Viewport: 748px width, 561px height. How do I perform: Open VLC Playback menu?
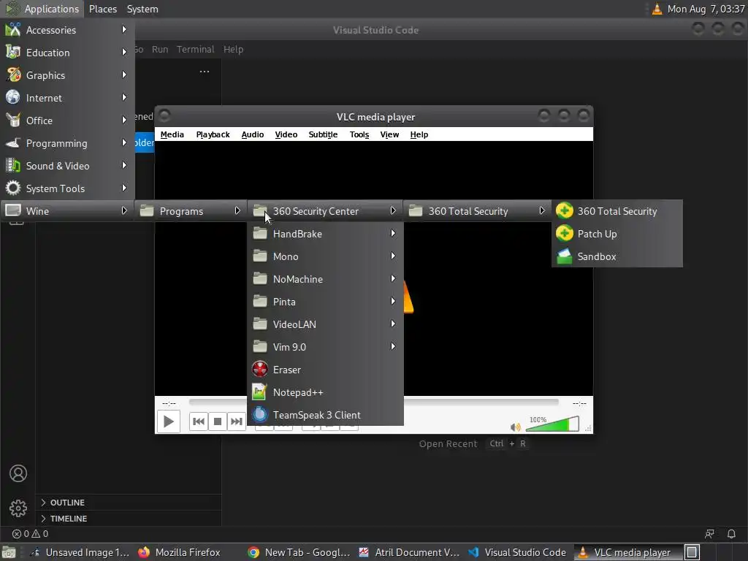[213, 134]
